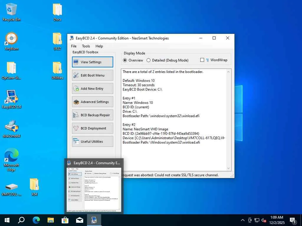Click the Recycle Bin desktop icon
This screenshot has width=302, height=226.
pos(12,12)
